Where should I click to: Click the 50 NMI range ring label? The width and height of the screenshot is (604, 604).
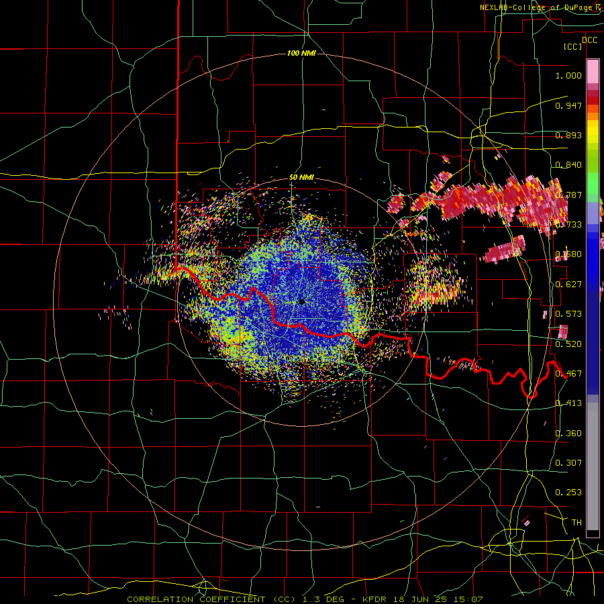(301, 178)
